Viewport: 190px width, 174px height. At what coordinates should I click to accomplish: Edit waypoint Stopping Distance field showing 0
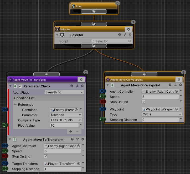click(160, 120)
